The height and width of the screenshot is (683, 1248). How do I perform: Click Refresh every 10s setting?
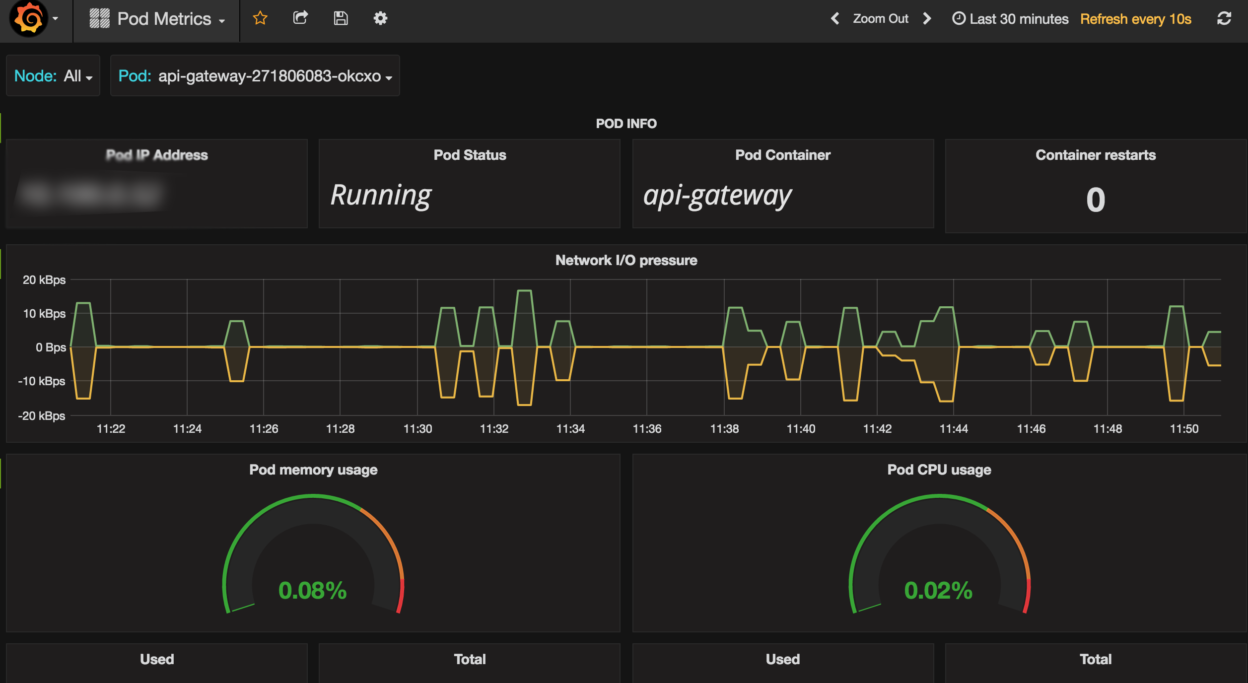click(1135, 19)
